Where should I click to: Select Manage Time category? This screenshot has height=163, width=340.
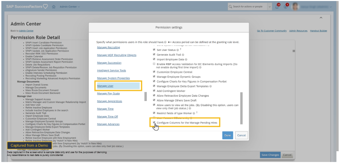pyautogui.click(x=105, y=109)
